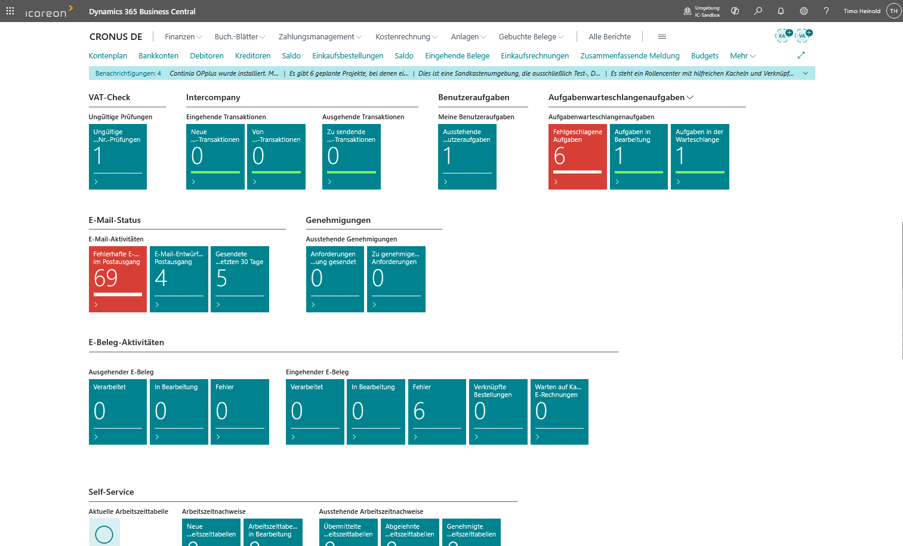The width and height of the screenshot is (903, 546).
Task: Expand the Mehr overflow menu
Action: (x=742, y=56)
